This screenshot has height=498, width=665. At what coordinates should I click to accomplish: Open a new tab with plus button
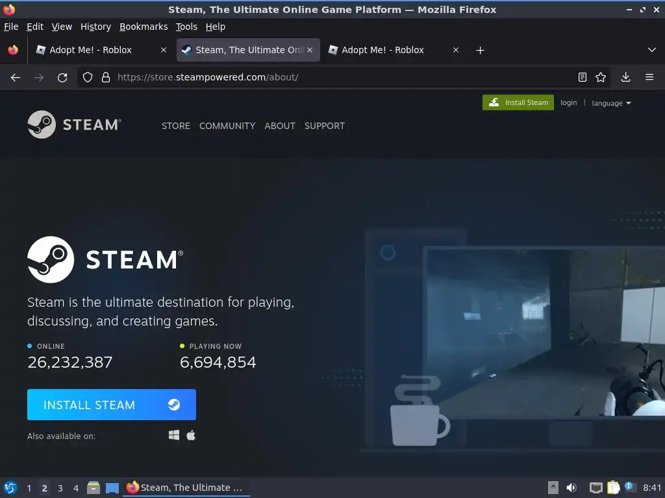tap(480, 51)
